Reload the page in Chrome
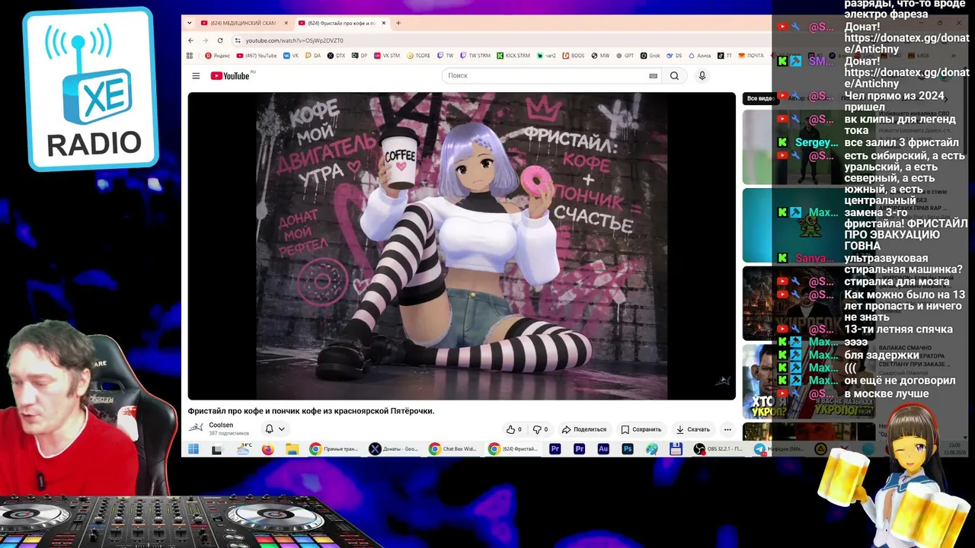This screenshot has height=548, width=975. (x=220, y=40)
